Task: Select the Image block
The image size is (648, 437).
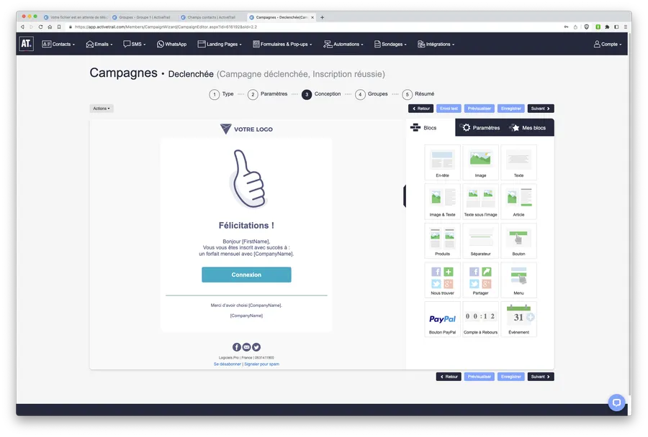Action: pyautogui.click(x=480, y=162)
